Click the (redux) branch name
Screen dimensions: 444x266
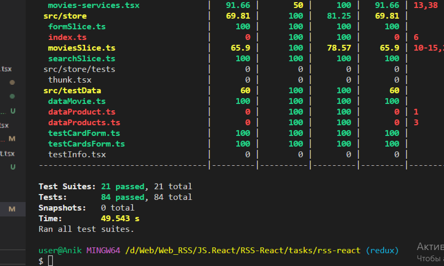point(382,251)
